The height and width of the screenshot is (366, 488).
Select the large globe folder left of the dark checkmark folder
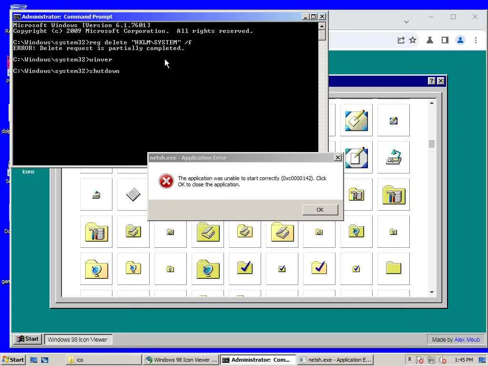[x=208, y=269]
